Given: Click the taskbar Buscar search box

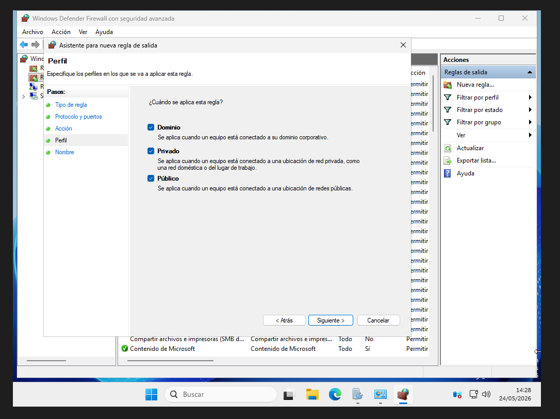Looking at the screenshot, I should coord(220,394).
